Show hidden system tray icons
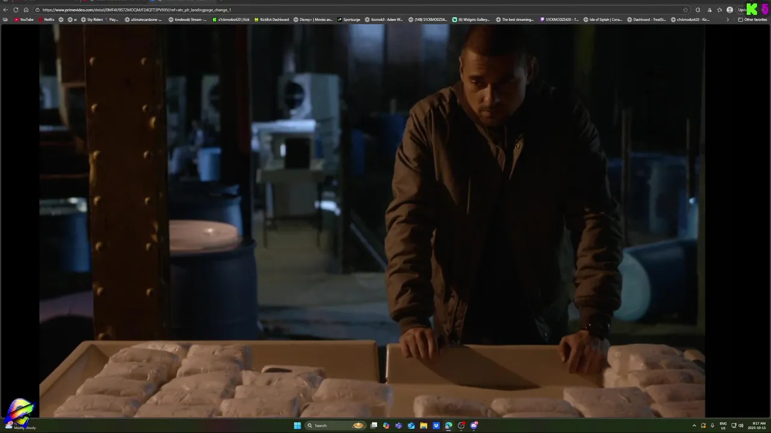The width and height of the screenshot is (771, 433). point(694,425)
